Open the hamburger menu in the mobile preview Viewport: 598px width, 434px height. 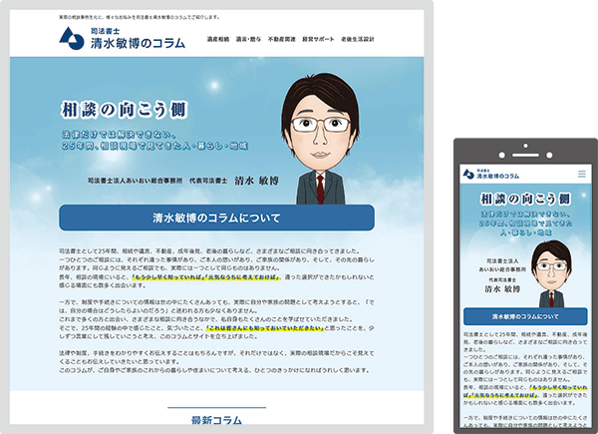coord(582,174)
